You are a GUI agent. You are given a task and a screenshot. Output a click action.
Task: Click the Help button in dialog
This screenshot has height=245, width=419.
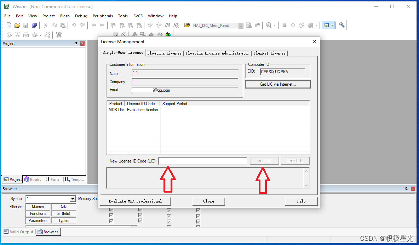pos(301,201)
